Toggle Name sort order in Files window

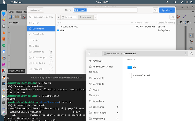(x=131, y=59)
